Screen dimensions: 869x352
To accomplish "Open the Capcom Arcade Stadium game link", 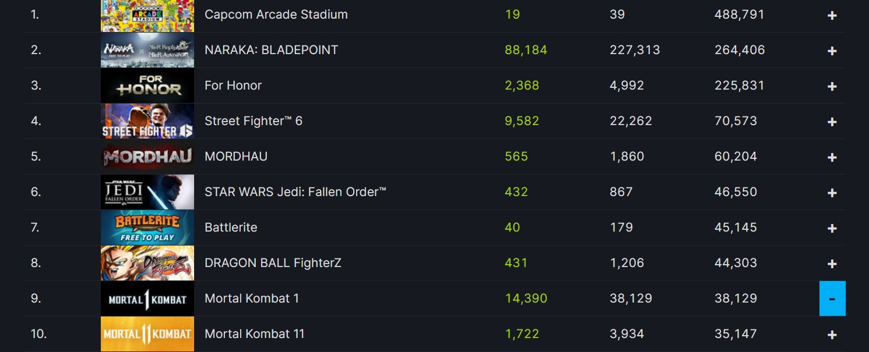I will tap(276, 15).
